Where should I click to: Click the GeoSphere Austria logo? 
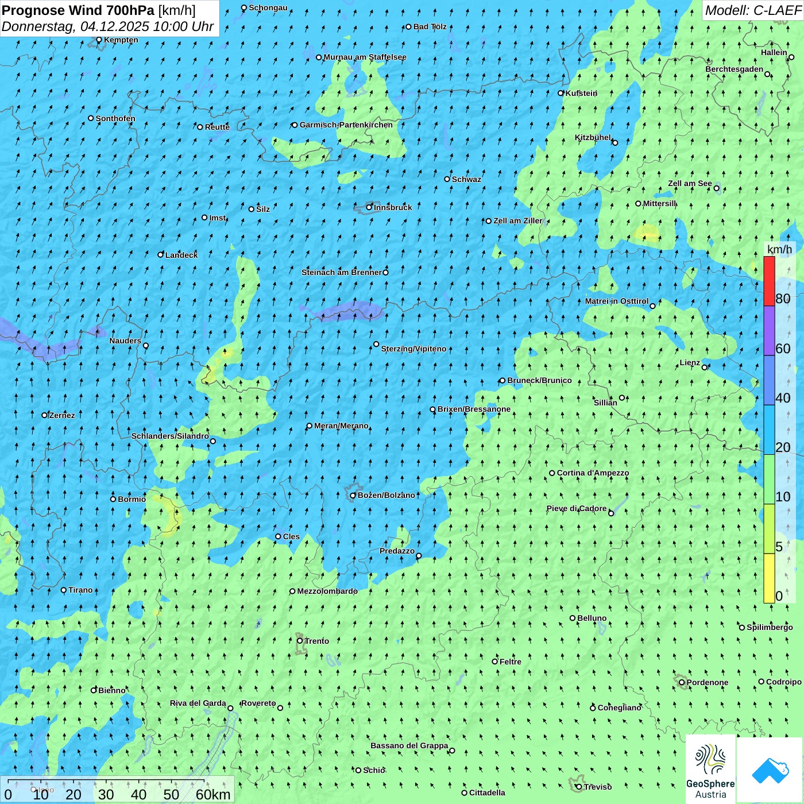pyautogui.click(x=710, y=770)
